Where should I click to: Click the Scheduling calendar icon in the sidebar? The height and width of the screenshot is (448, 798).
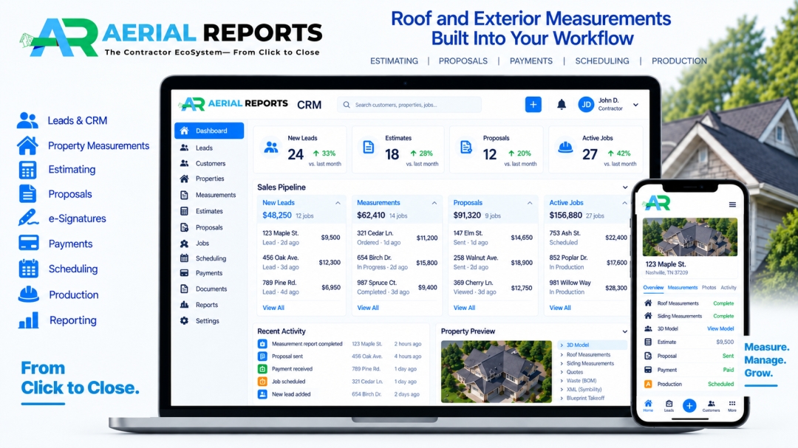pyautogui.click(x=184, y=258)
